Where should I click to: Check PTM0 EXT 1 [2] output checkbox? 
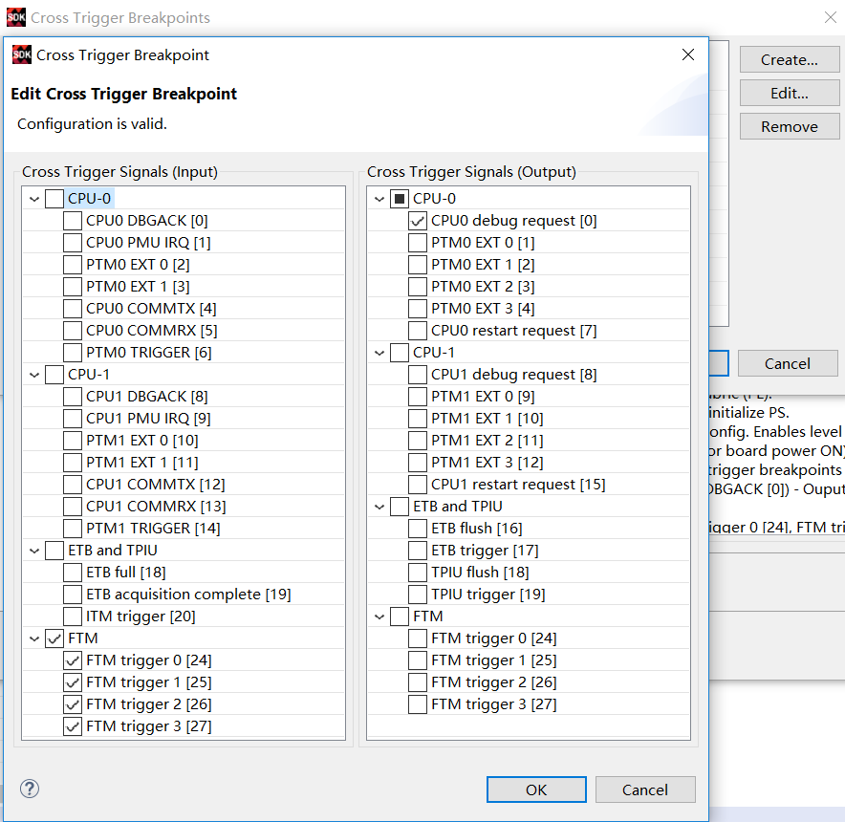418,265
